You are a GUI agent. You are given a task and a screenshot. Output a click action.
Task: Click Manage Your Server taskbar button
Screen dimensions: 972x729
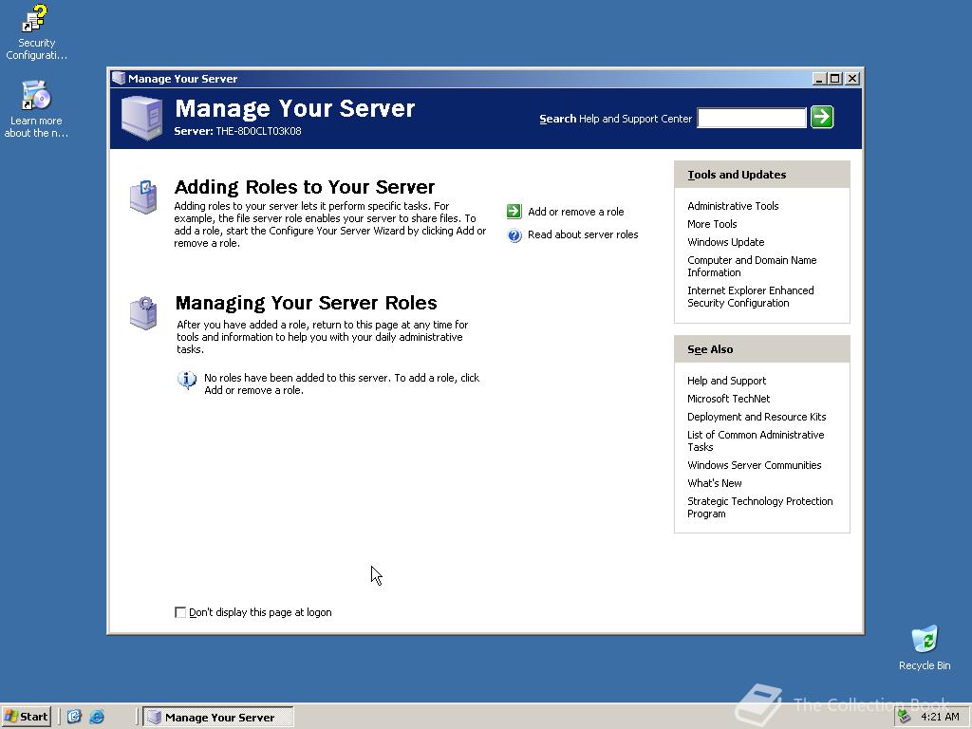pos(218,717)
